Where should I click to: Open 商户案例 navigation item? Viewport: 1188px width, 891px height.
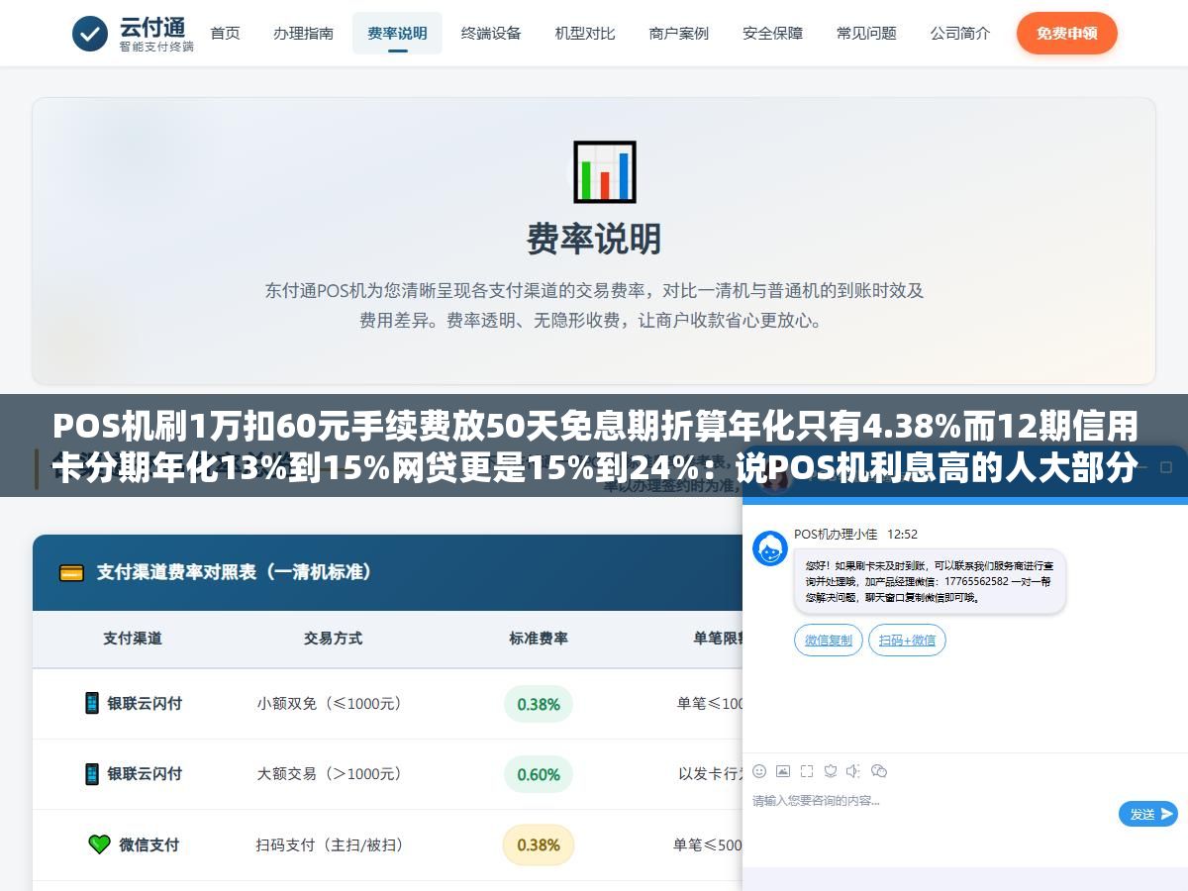coord(678,33)
